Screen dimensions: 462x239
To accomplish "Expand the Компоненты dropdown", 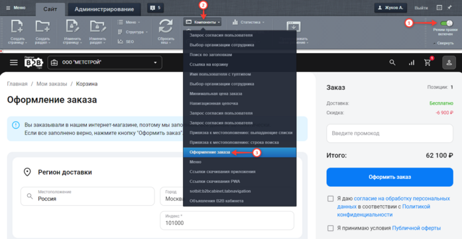I will pos(202,22).
